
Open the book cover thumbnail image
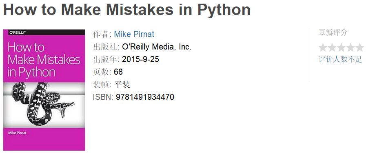tap(44, 90)
